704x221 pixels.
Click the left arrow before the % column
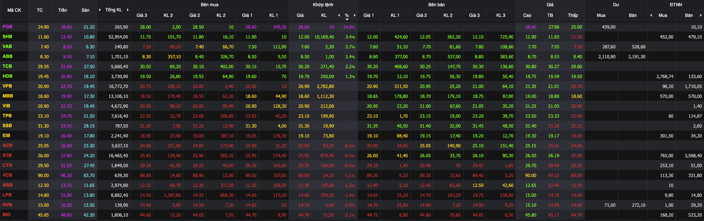point(339,15)
